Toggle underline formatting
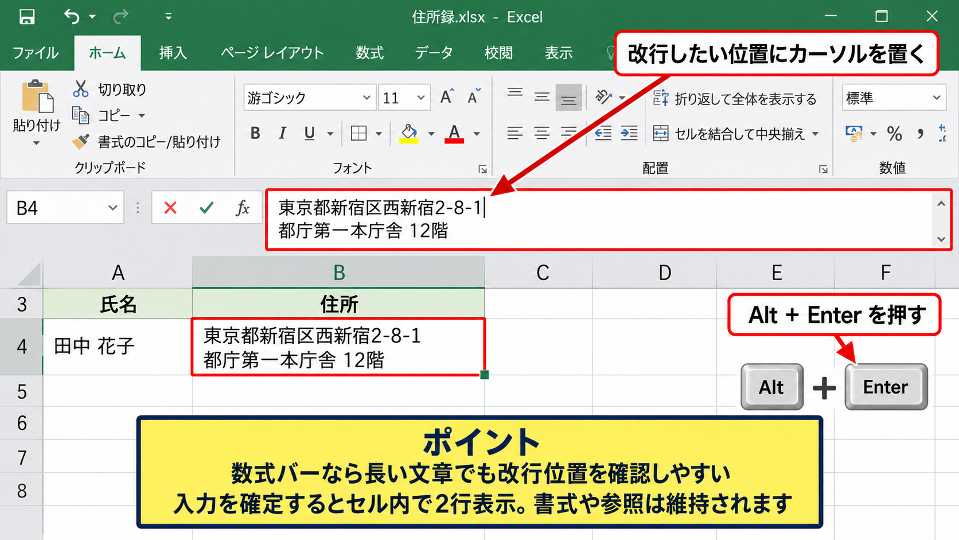Image resolution: width=959 pixels, height=540 pixels. (x=310, y=133)
